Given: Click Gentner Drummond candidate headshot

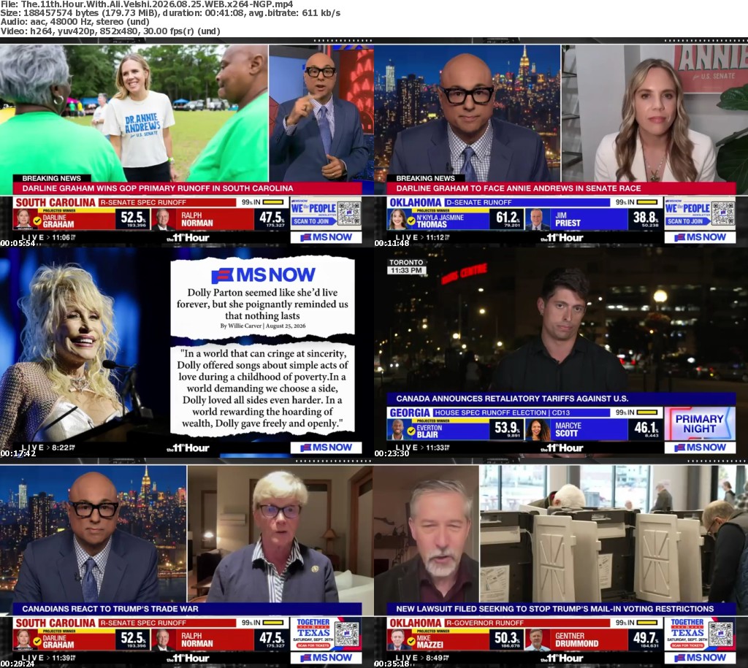Looking at the screenshot, I should pyautogui.click(x=537, y=640).
